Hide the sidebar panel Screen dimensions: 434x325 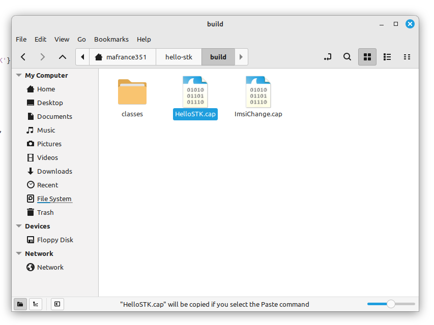57,304
